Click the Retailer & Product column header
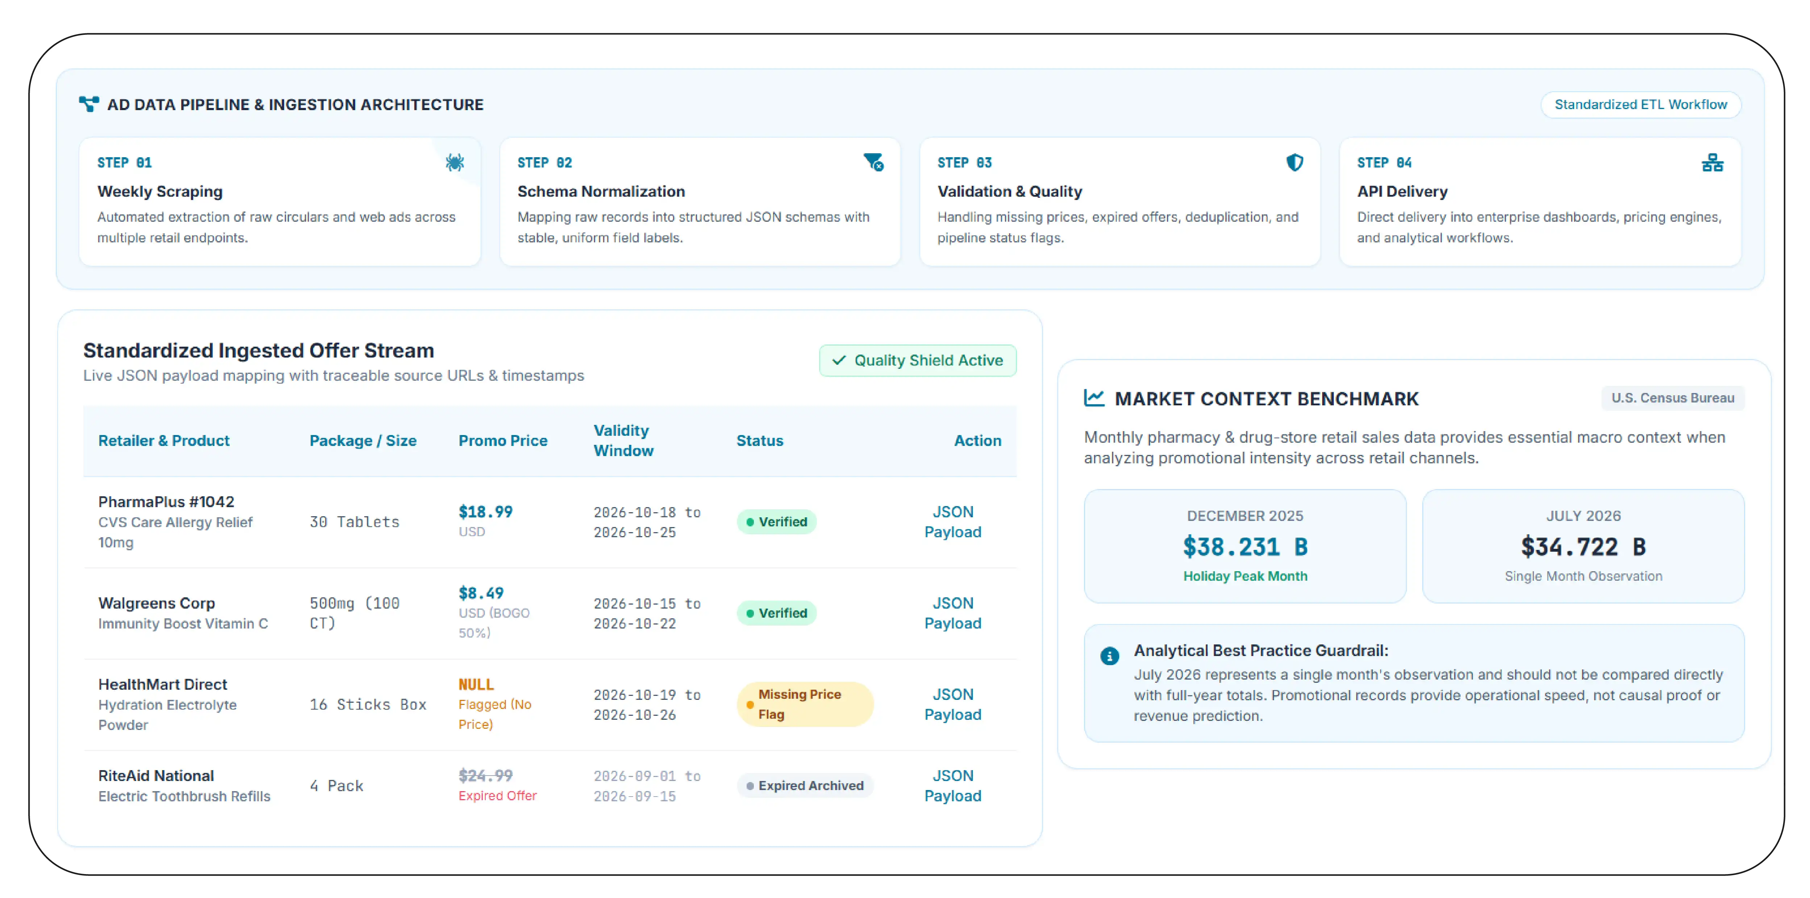This screenshot has width=1810, height=898. coord(164,440)
